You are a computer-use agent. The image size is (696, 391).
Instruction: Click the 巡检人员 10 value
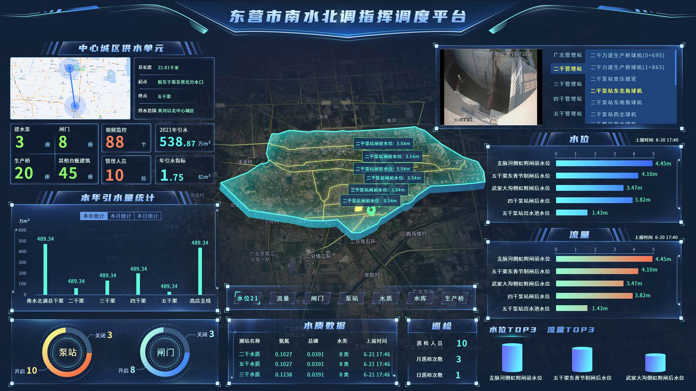[461, 343]
